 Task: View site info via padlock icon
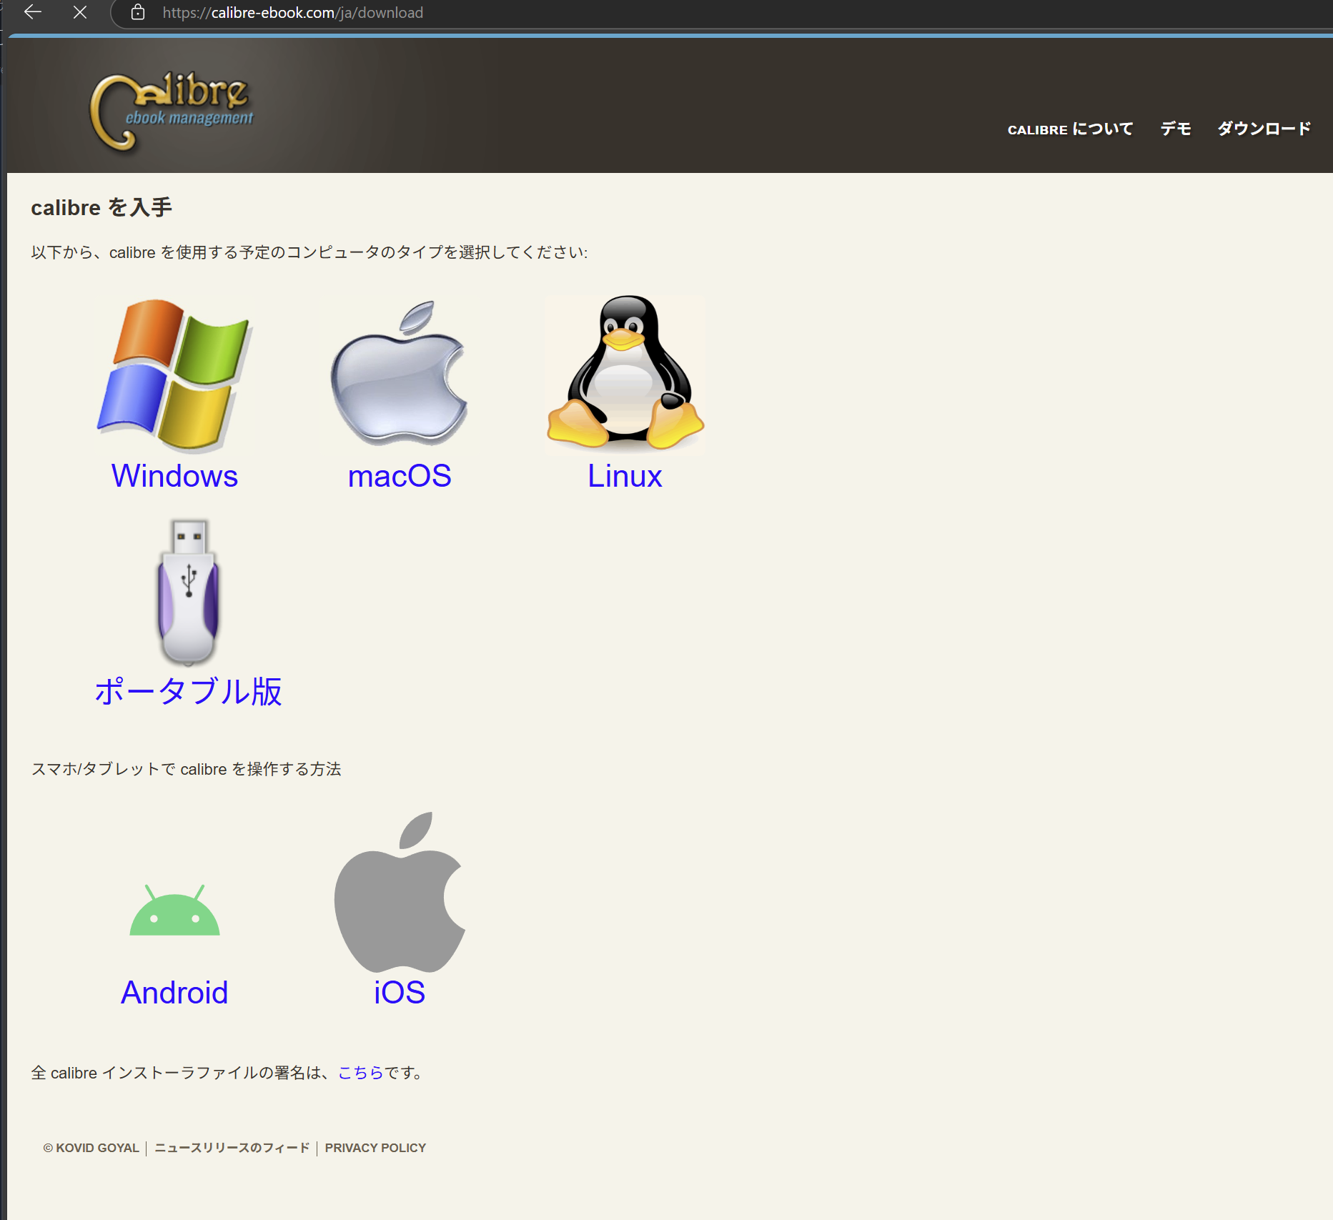[x=138, y=12]
